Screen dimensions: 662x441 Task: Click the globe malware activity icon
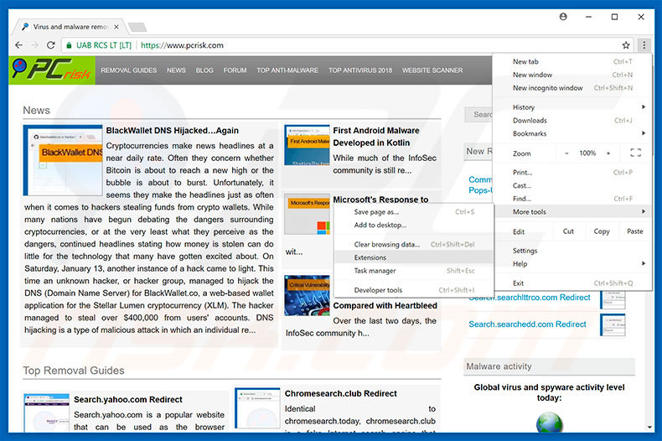pyautogui.click(x=549, y=423)
